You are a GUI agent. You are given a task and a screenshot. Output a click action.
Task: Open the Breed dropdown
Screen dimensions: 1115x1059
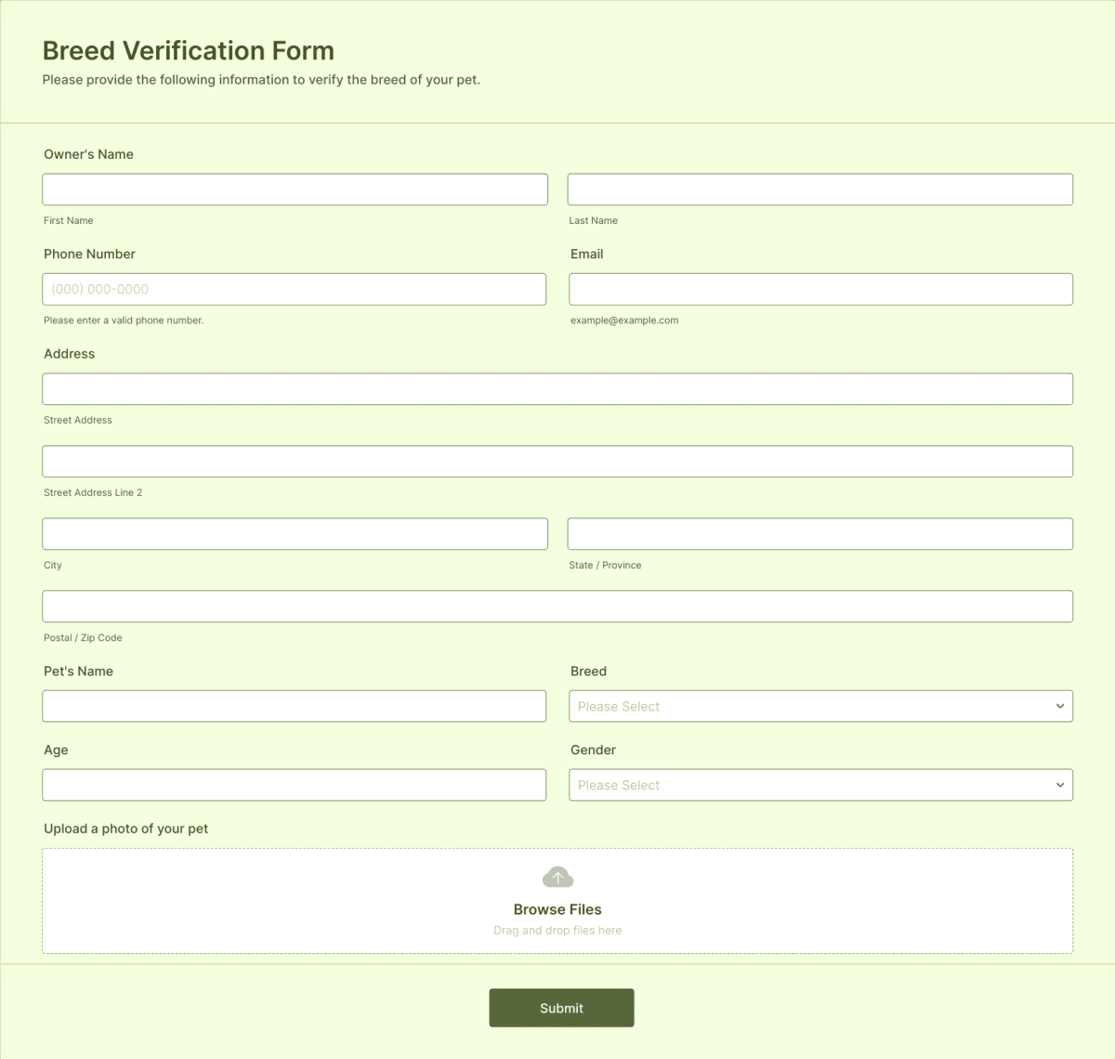coord(820,706)
